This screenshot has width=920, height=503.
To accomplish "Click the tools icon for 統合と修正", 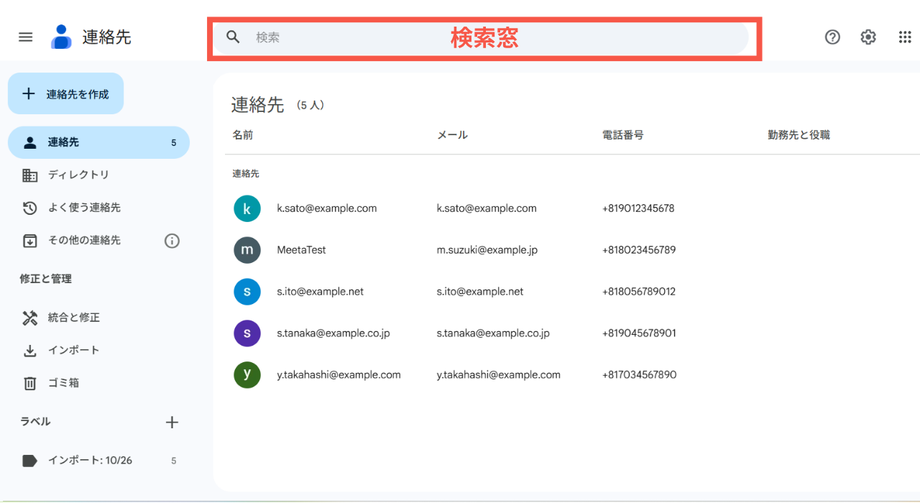I will 29,318.
